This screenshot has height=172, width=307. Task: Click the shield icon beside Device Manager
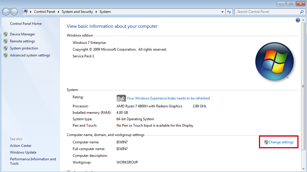click(6, 34)
